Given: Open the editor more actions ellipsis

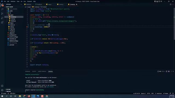Looking at the screenshot, I should 173,4.
